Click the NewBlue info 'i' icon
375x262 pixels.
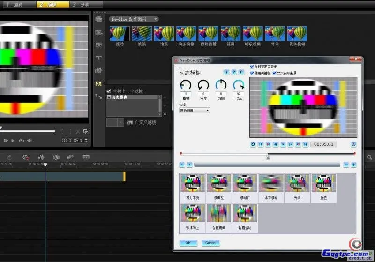(226, 72)
